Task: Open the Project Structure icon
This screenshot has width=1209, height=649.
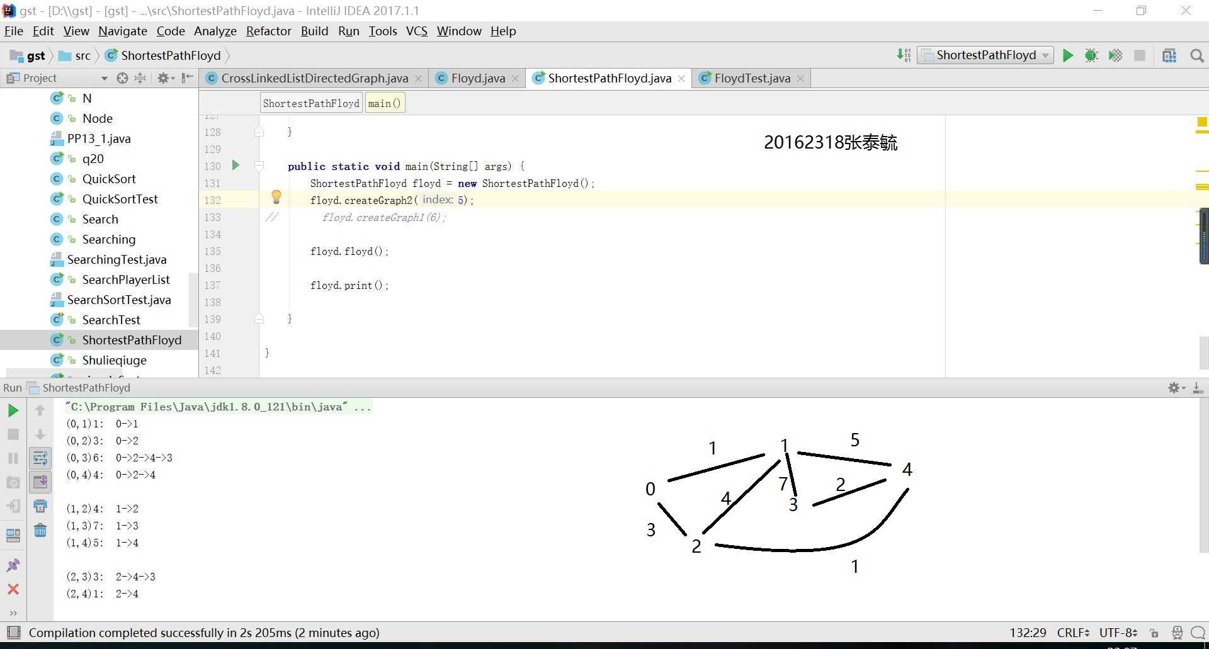Action: click(1169, 55)
